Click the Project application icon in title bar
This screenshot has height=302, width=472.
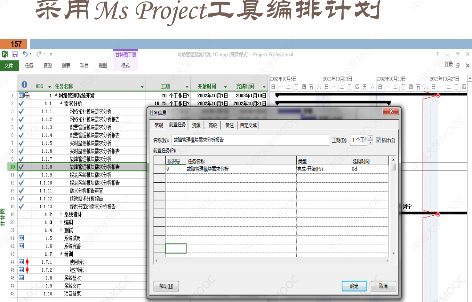pos(5,54)
